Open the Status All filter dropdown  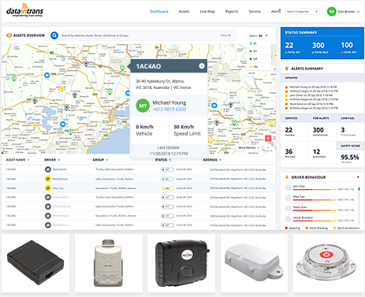[x=259, y=35]
